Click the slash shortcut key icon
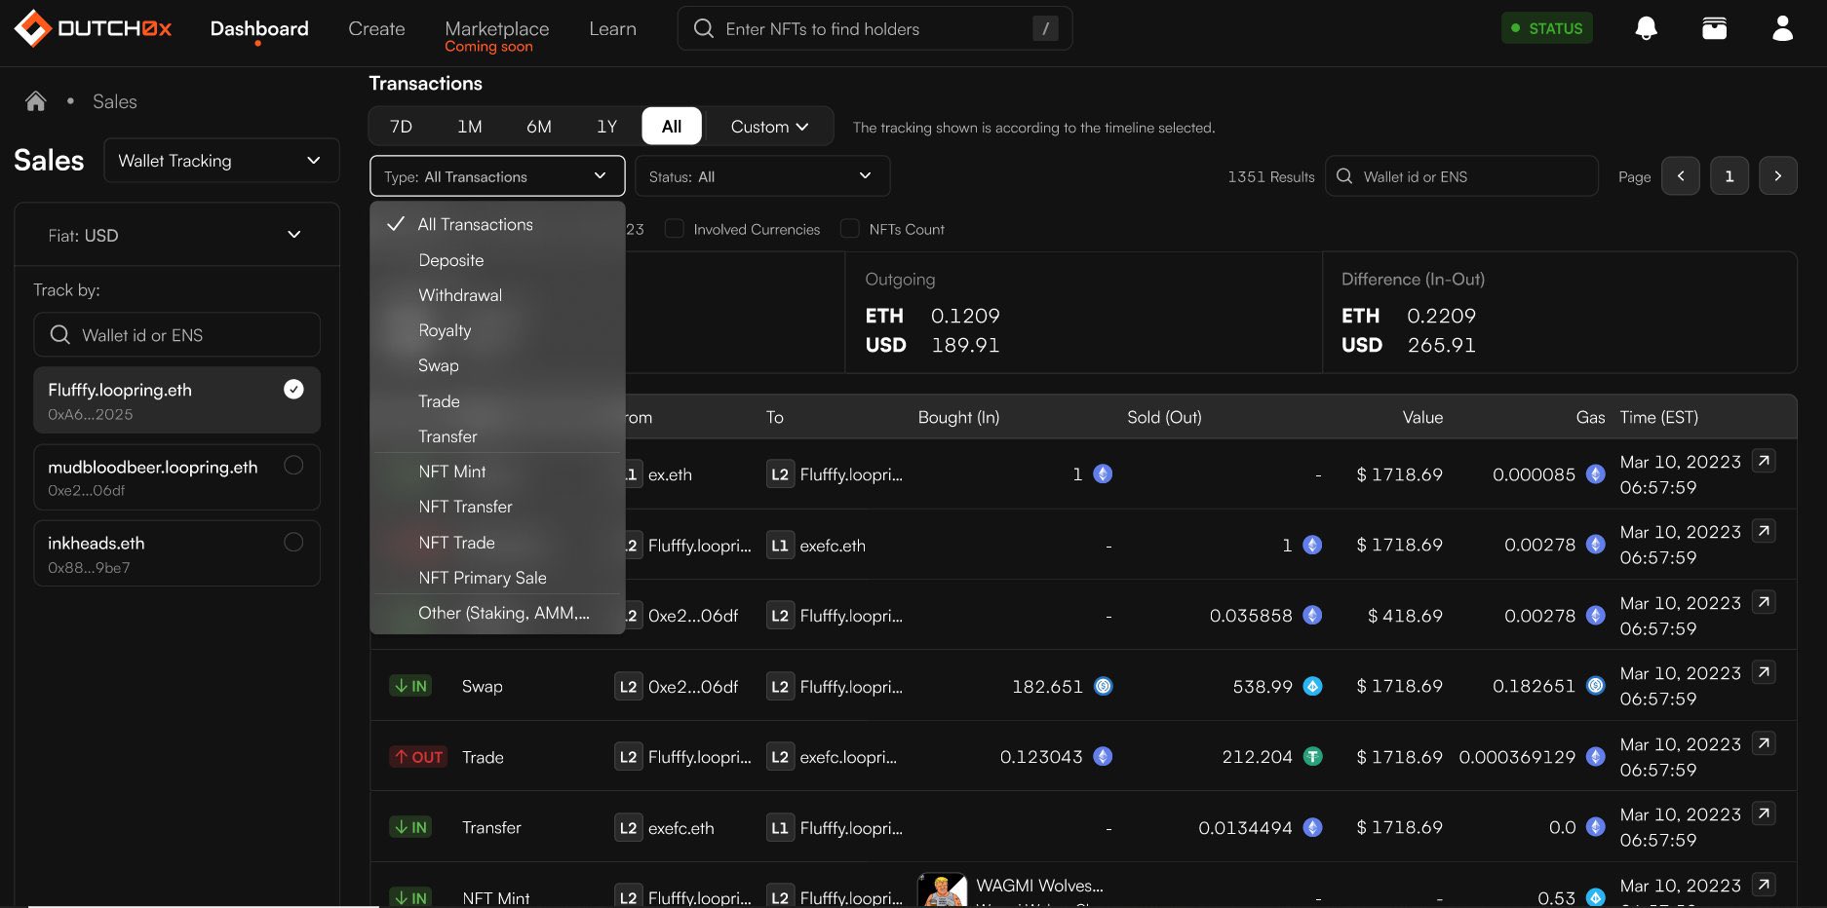The image size is (1827, 908). 1045,28
